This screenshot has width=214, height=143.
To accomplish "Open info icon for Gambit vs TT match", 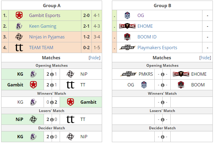I will tap(52, 85).
